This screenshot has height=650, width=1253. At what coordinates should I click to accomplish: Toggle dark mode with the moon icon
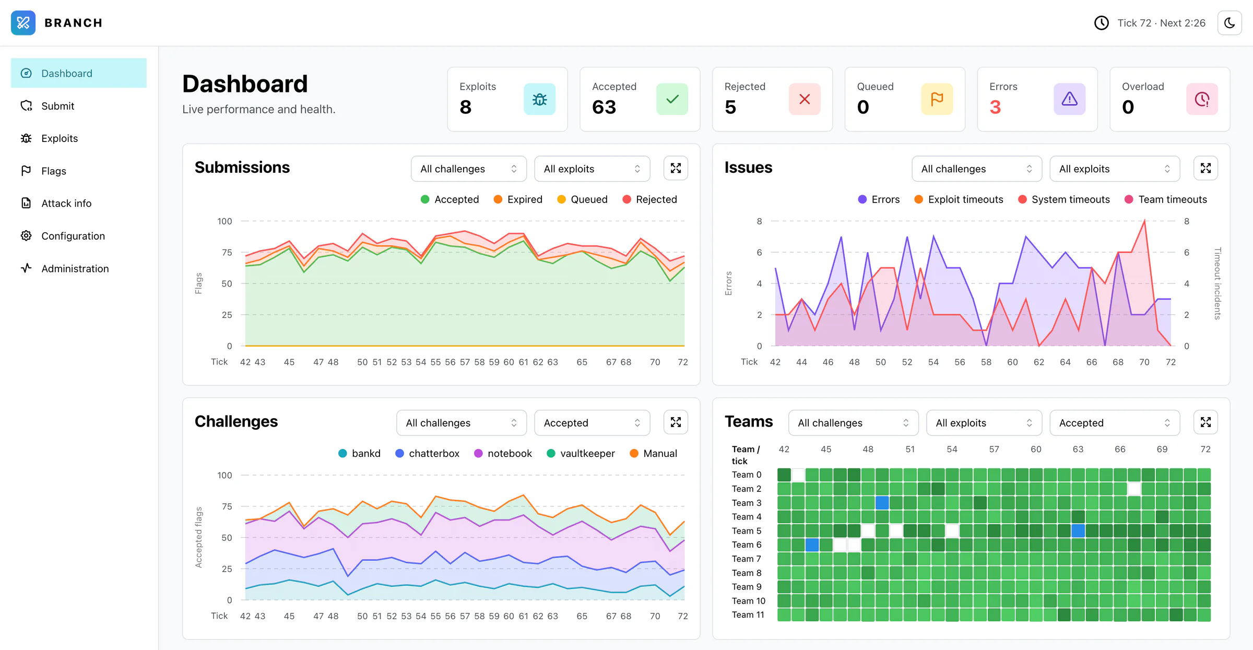tap(1230, 23)
